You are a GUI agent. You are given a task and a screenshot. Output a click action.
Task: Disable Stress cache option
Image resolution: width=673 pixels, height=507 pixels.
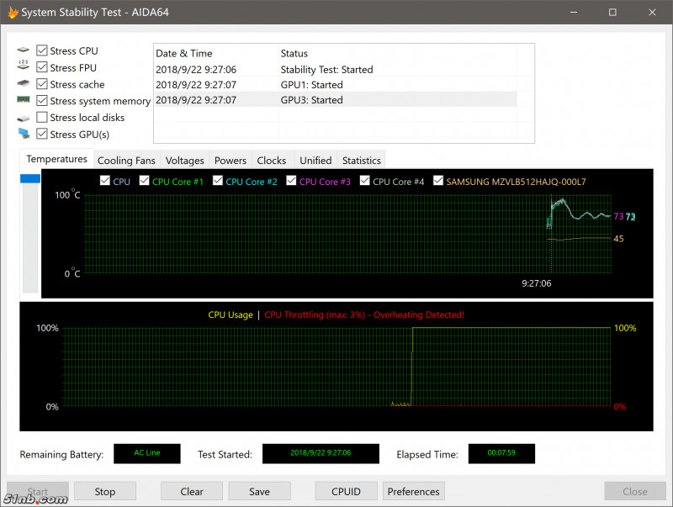click(x=41, y=83)
